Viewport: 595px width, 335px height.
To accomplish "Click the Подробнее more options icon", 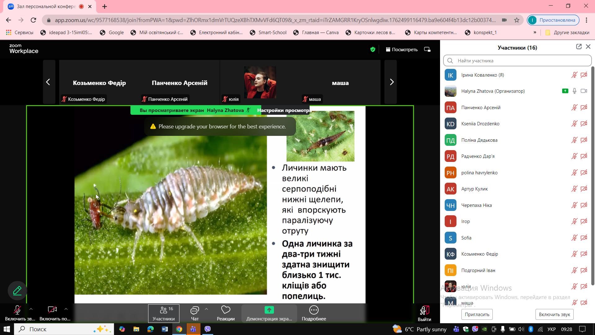I will pyautogui.click(x=314, y=310).
